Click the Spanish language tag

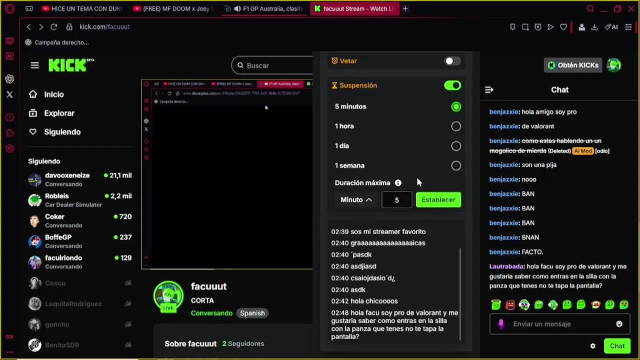[252, 313]
